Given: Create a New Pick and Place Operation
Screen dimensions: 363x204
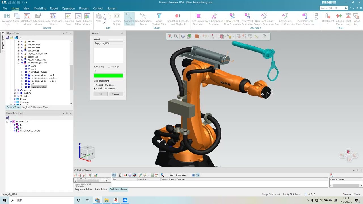Looking at the screenshot, I should (x=305, y=19).
